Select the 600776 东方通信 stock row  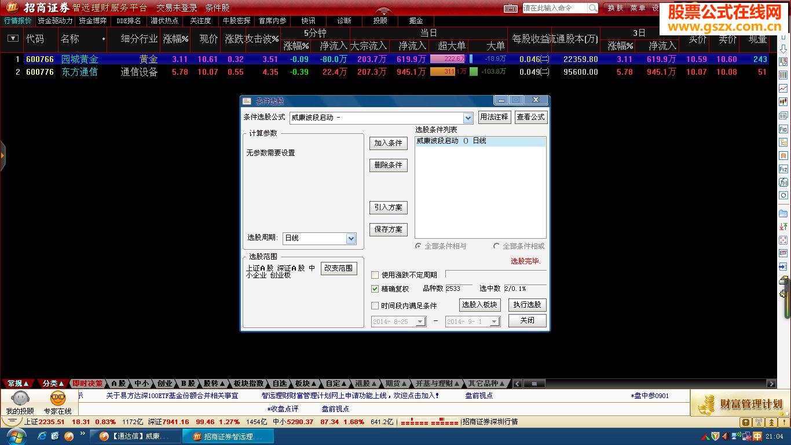(388, 72)
